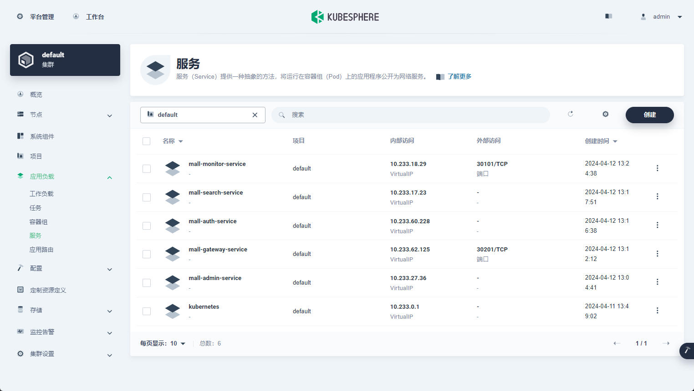
Task: Click the platform management gear icon
Action: [x=20, y=16]
